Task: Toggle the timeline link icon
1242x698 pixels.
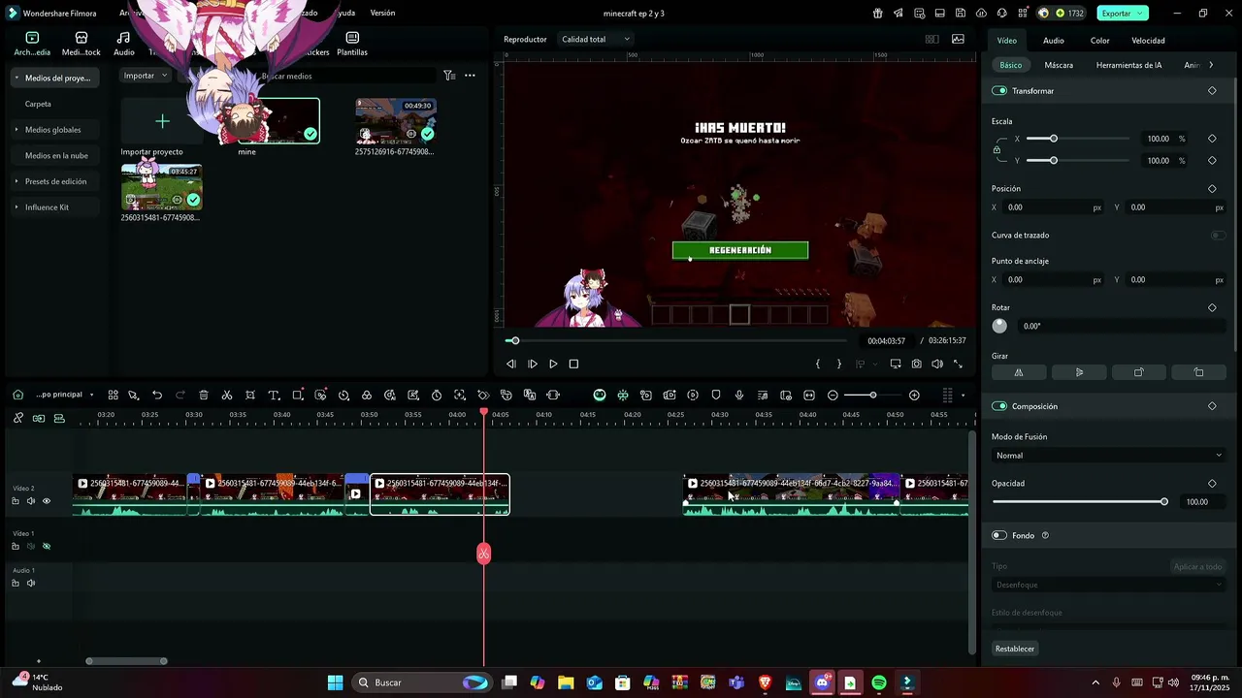Action: 18,419
